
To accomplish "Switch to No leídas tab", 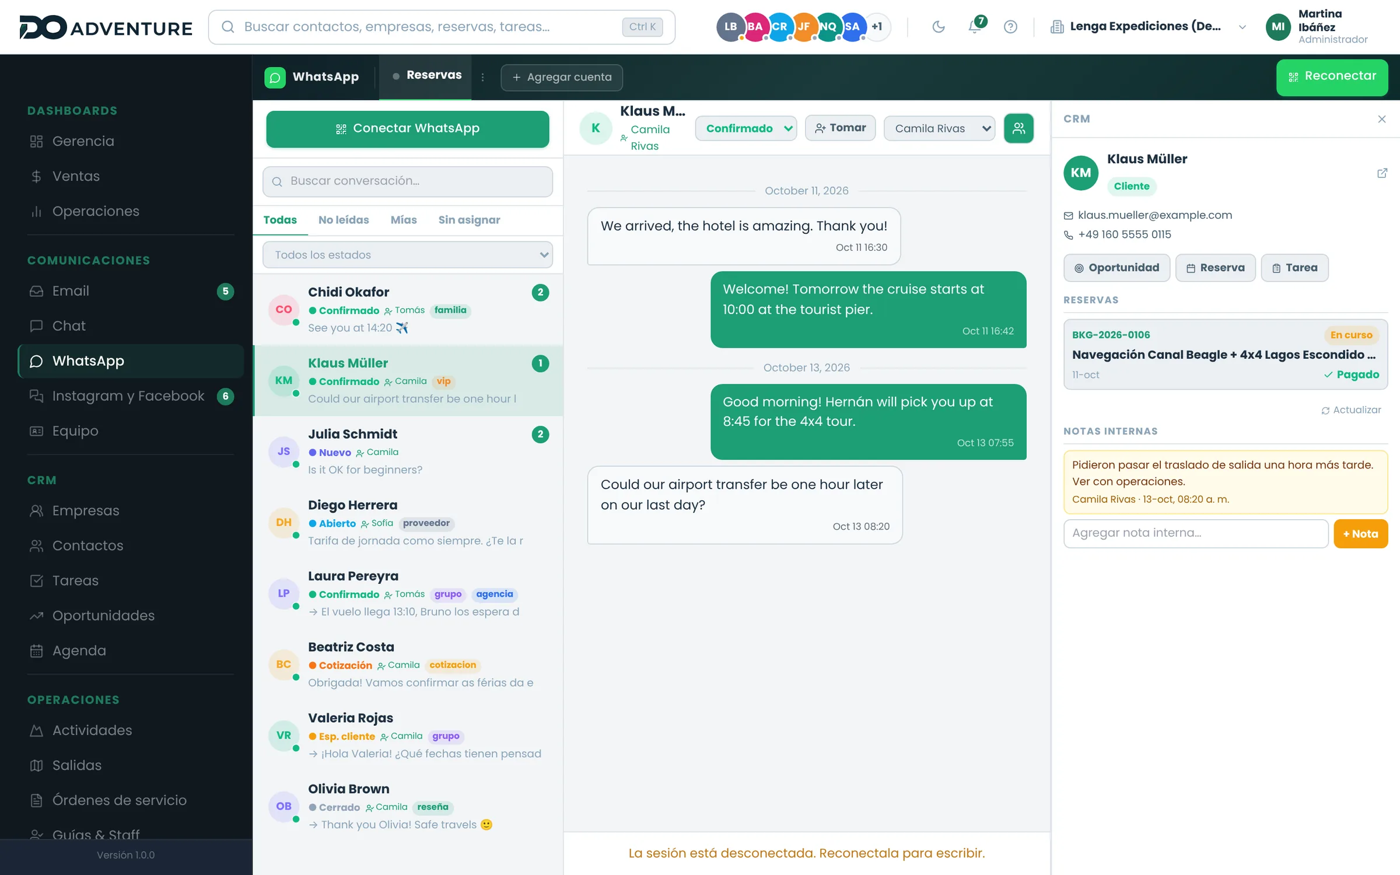I will click(344, 220).
